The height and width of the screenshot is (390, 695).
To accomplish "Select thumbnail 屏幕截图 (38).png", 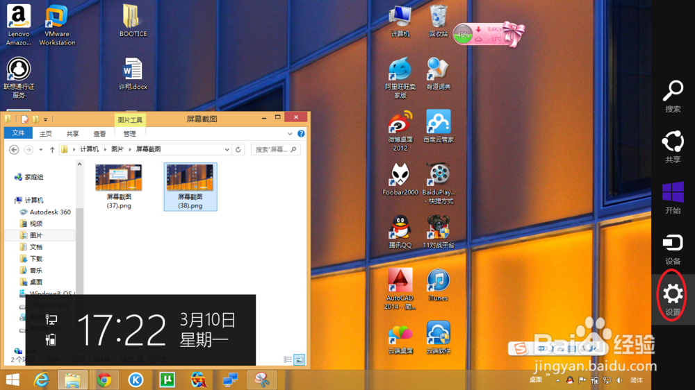I will click(x=190, y=187).
